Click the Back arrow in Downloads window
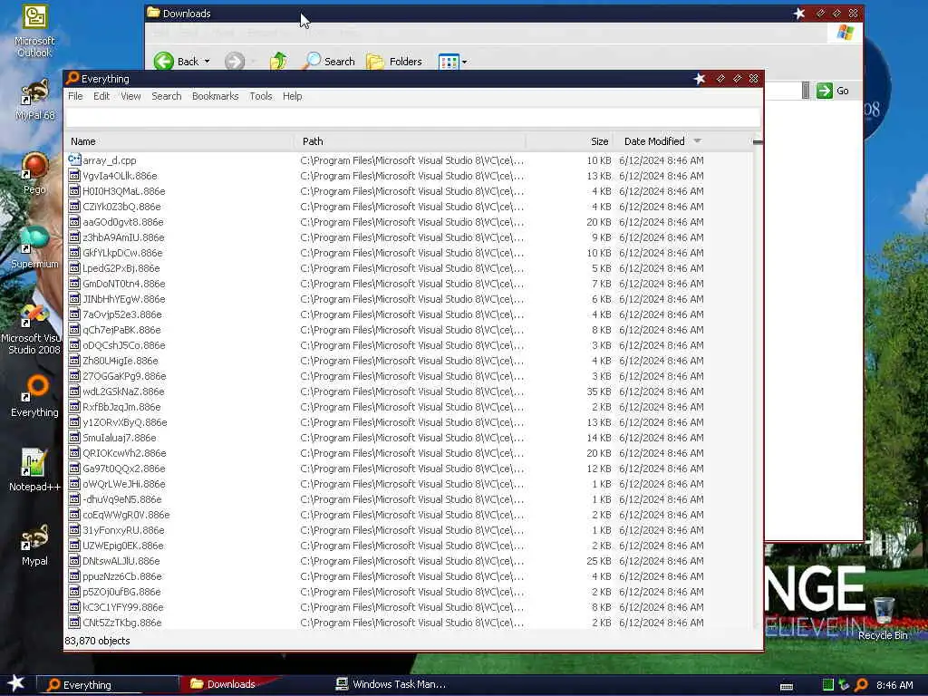This screenshot has height=696, width=928. point(164,61)
